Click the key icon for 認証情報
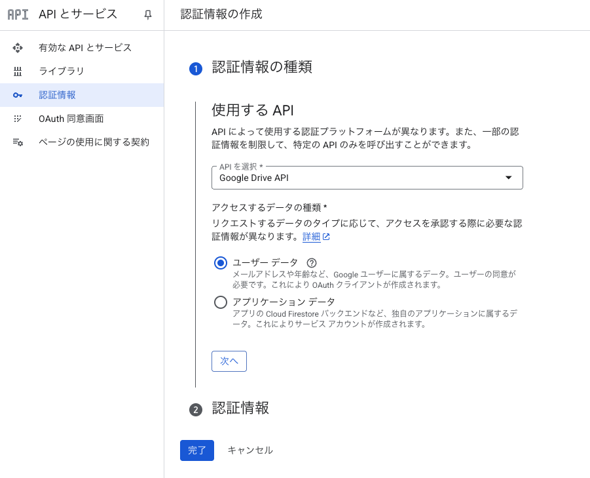Viewport: 590px width, 478px height. (18, 95)
